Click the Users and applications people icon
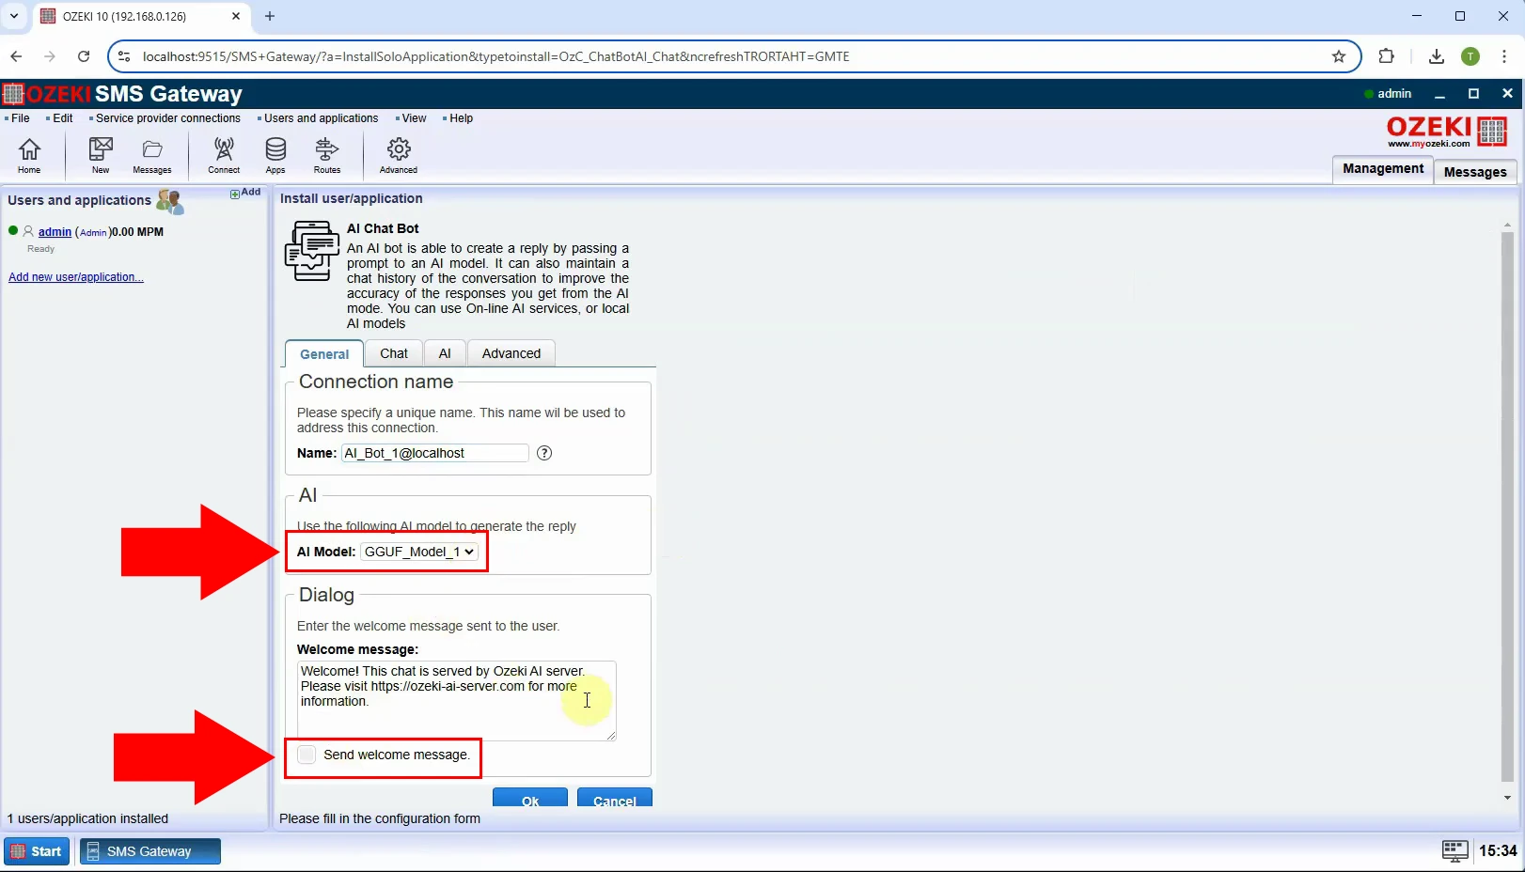Viewport: 1525px width, 872px height. 170,201
